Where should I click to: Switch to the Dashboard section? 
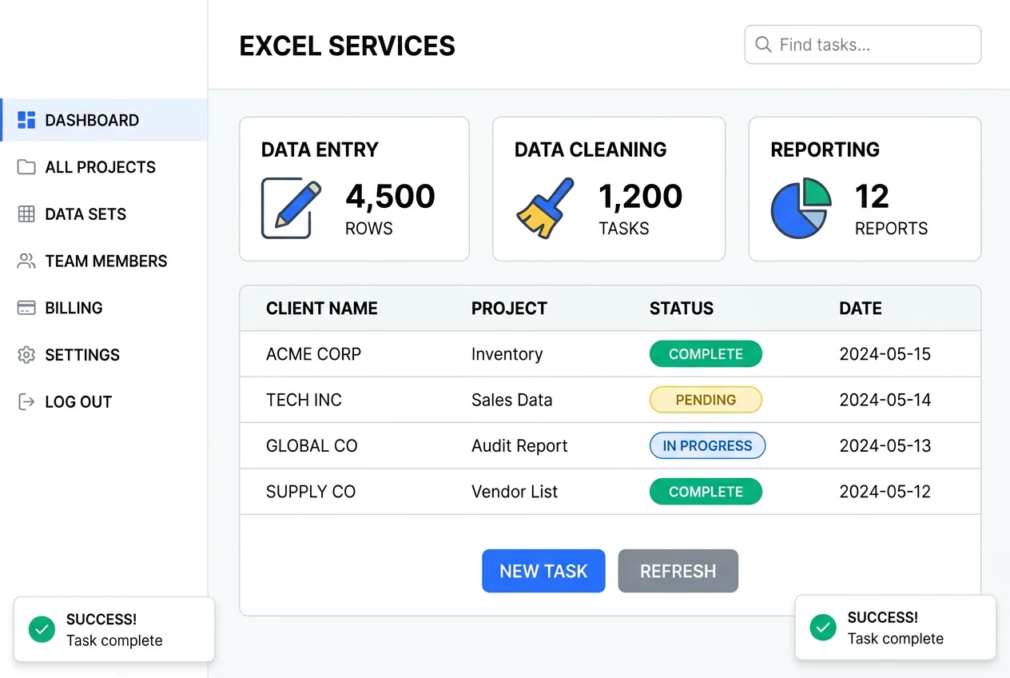pyautogui.click(x=93, y=120)
